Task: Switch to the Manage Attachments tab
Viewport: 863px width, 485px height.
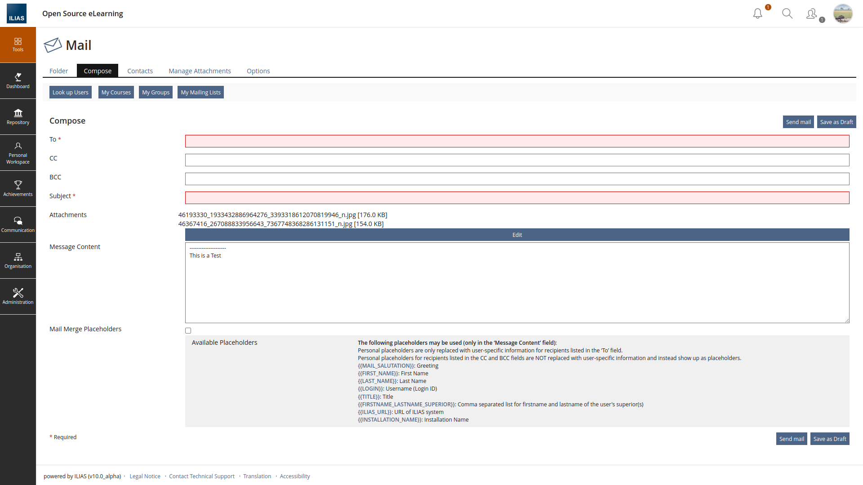Action: pos(200,71)
